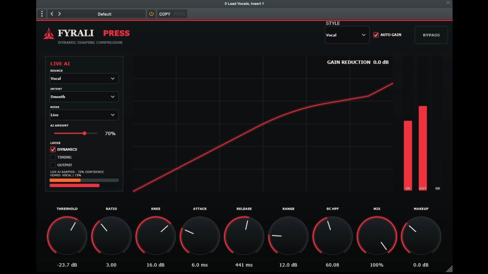Viewport: 488px width, 274px height.
Task: Close the plugin window
Action: [448, 3]
